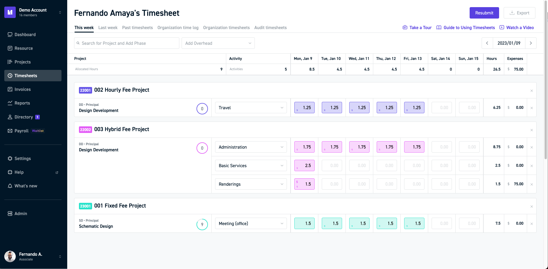Click the Resubmit button
The image size is (548, 269).
[484, 13]
